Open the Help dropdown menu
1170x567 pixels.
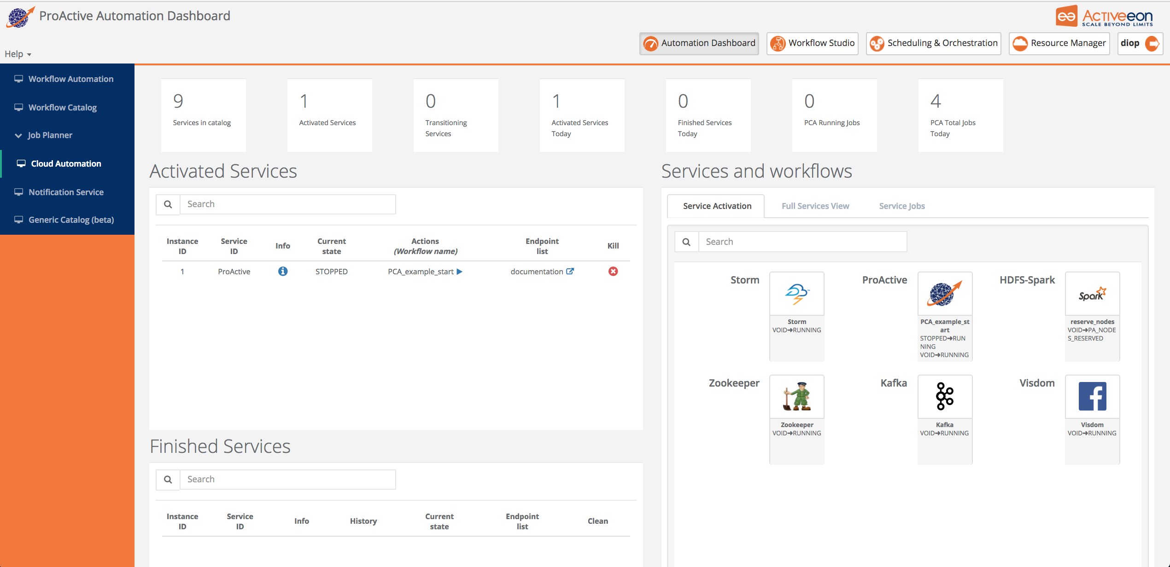[x=18, y=54]
